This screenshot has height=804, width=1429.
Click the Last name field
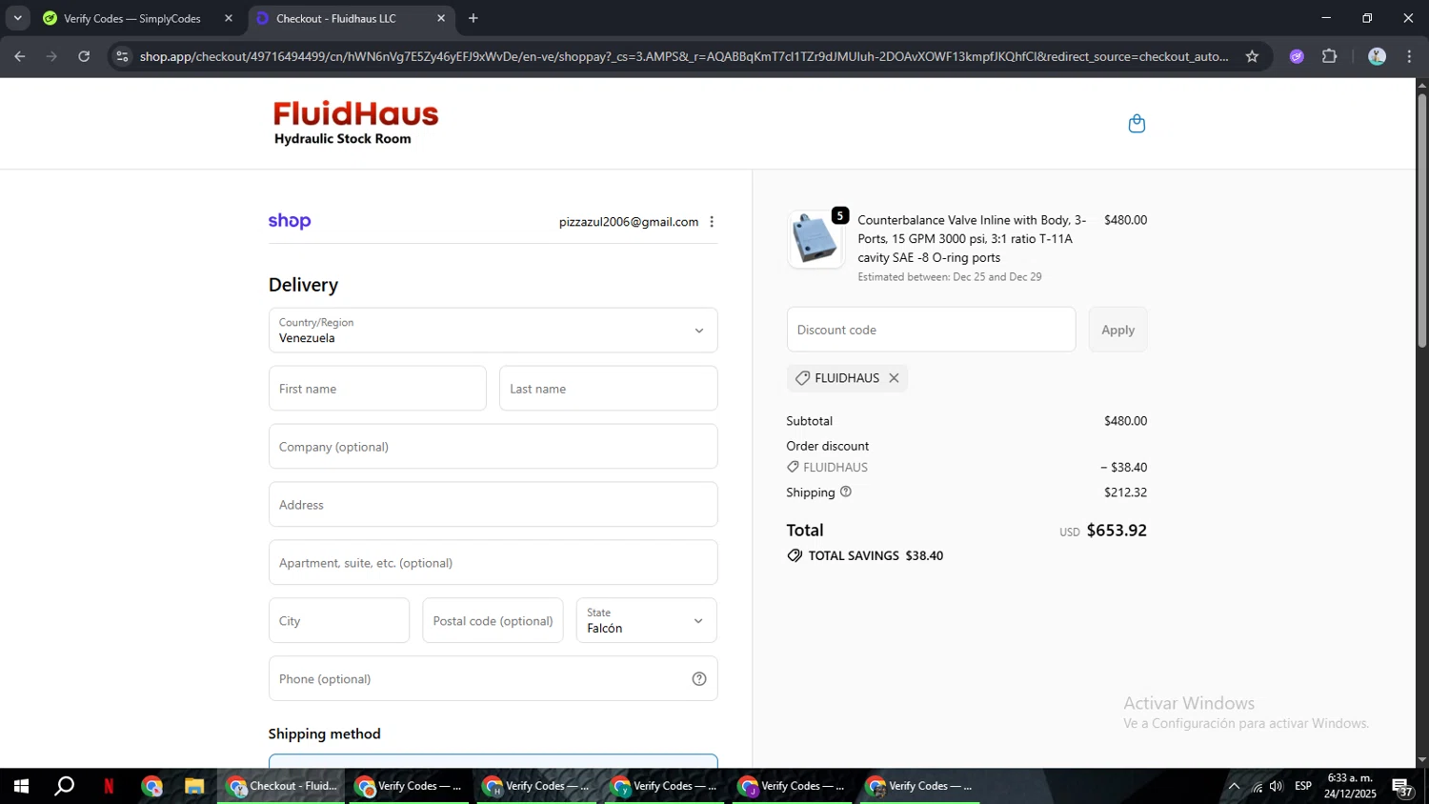(x=608, y=389)
